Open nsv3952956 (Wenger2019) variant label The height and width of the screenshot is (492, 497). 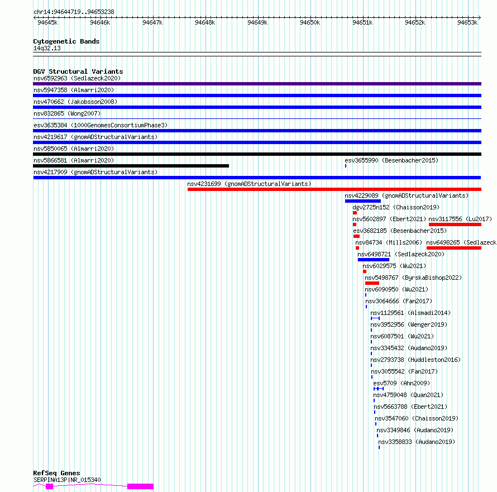(409, 324)
